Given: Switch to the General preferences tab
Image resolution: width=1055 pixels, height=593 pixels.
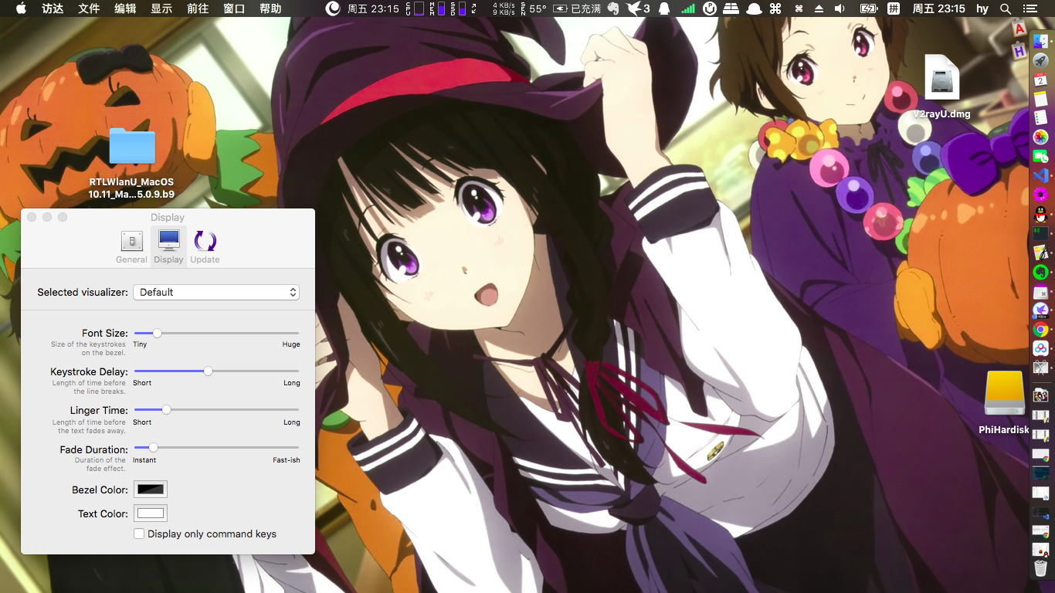Looking at the screenshot, I should click(131, 247).
